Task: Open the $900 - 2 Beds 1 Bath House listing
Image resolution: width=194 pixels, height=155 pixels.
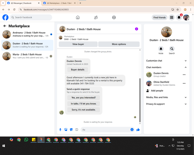Action: (76, 39)
